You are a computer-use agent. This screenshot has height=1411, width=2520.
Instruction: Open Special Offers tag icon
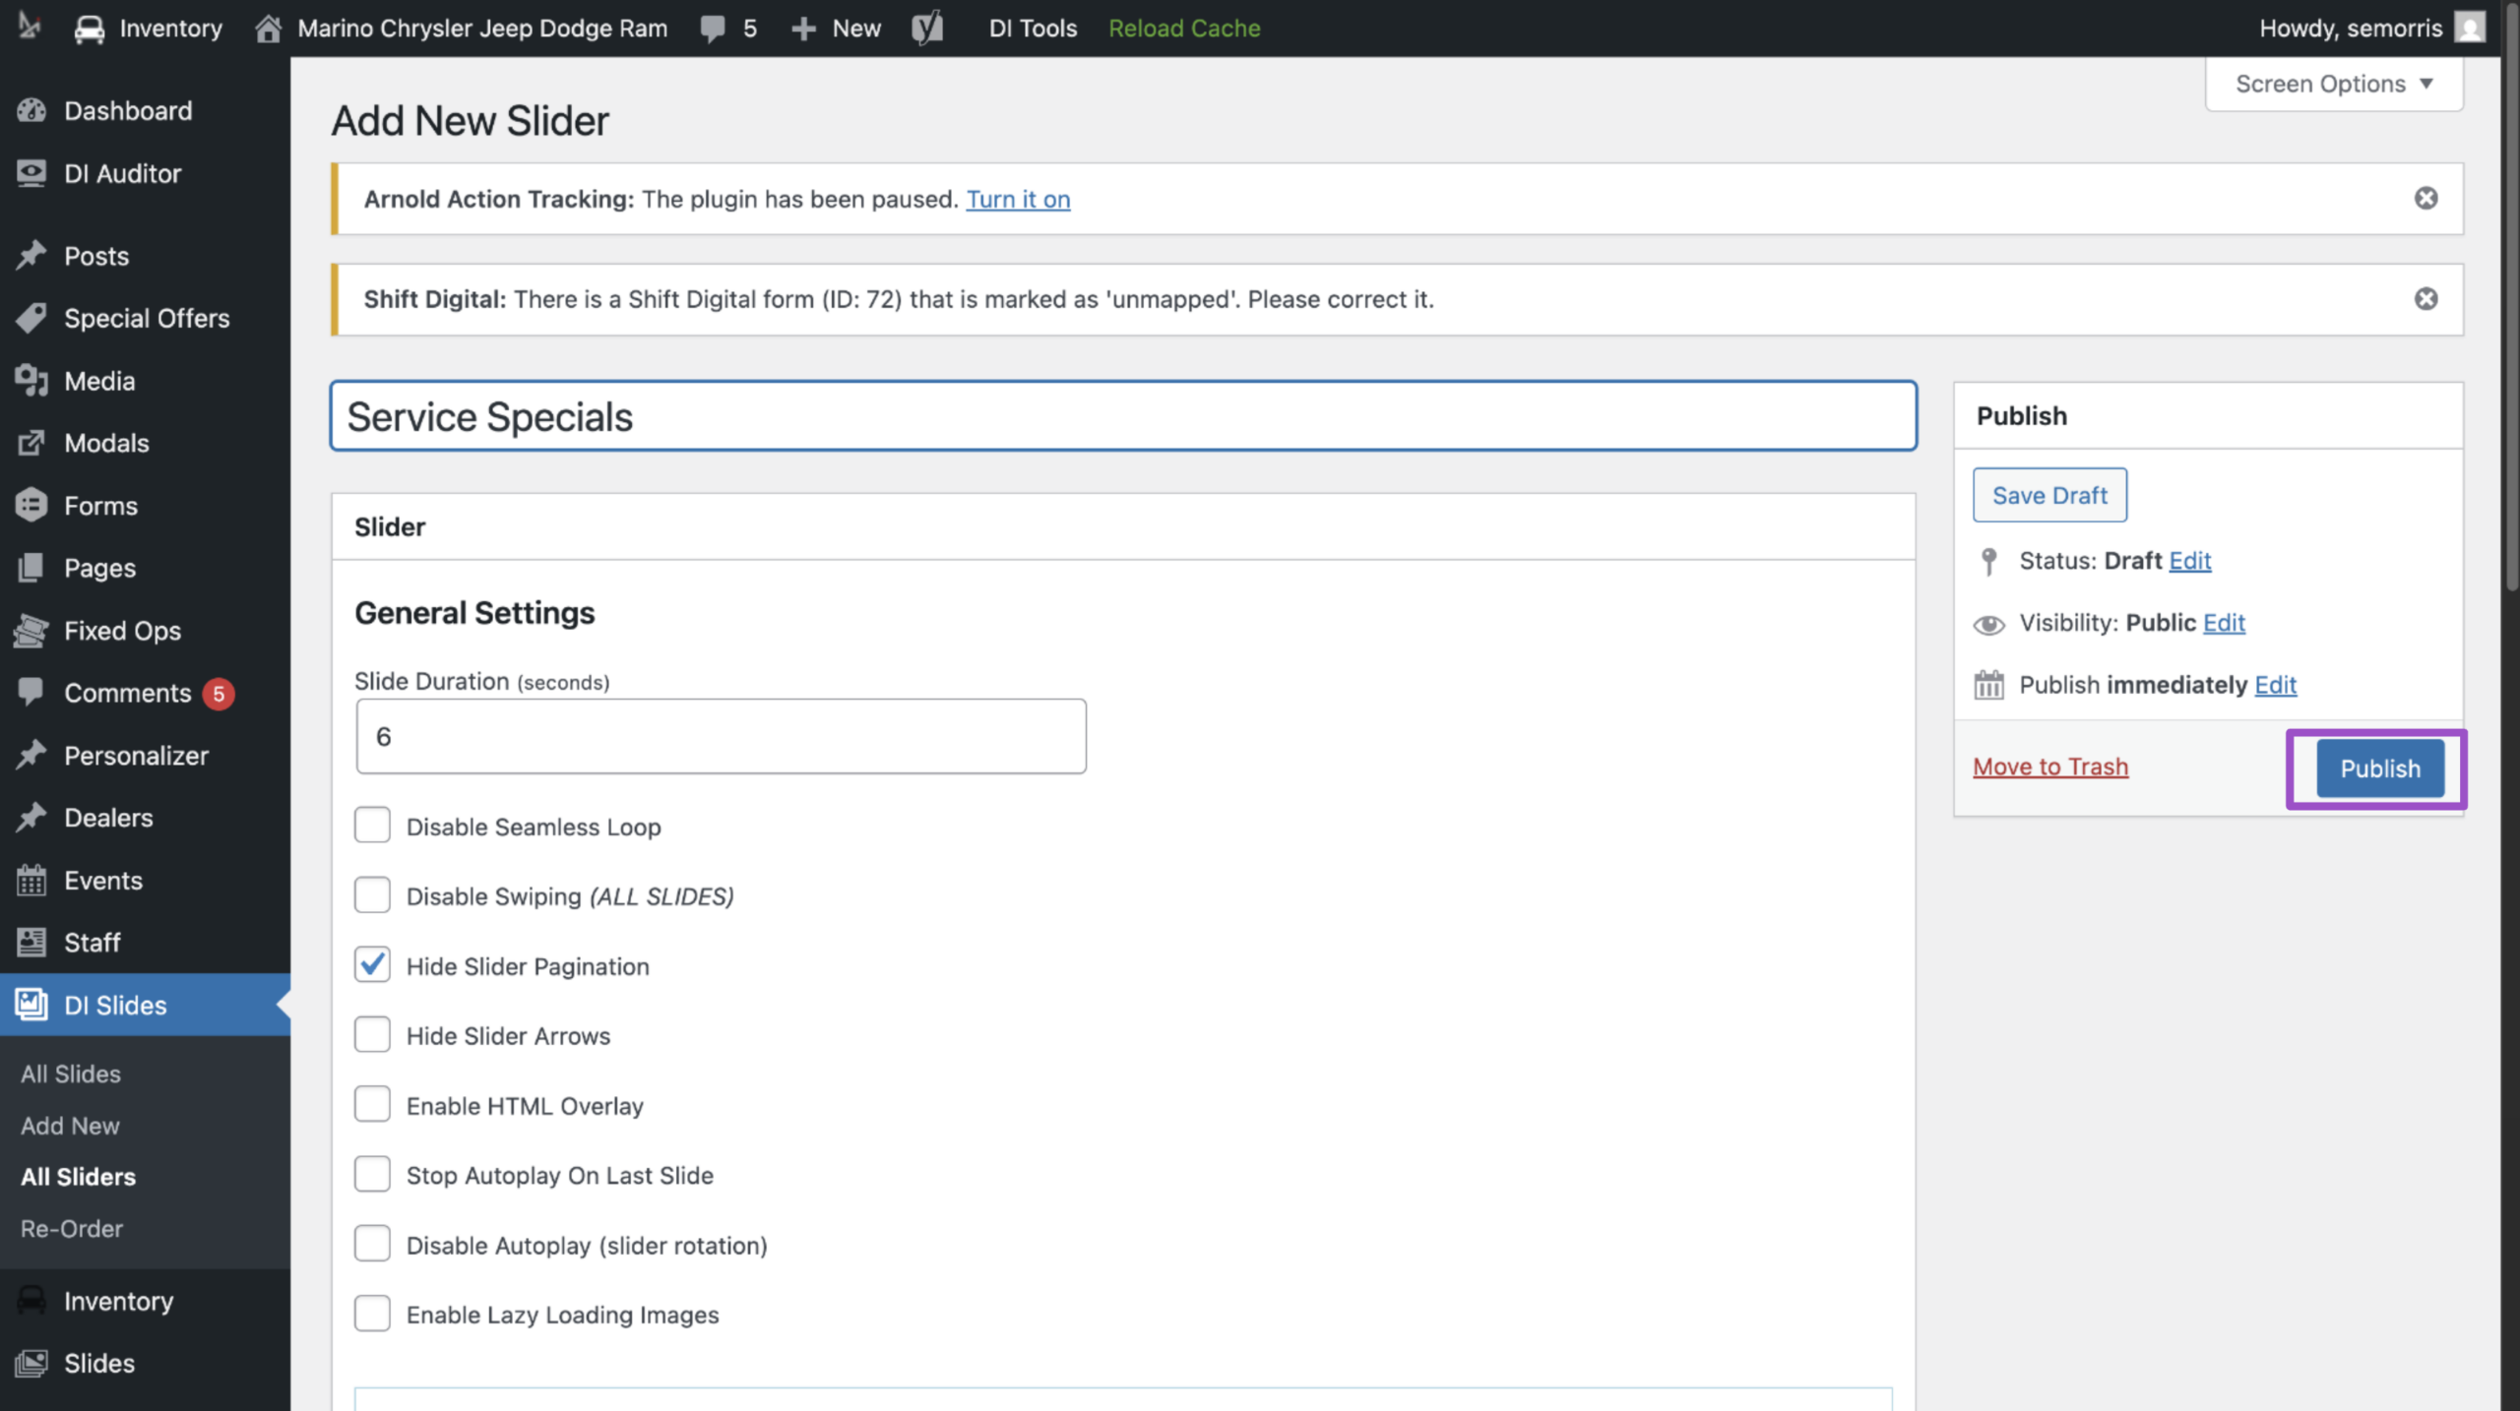(31, 318)
